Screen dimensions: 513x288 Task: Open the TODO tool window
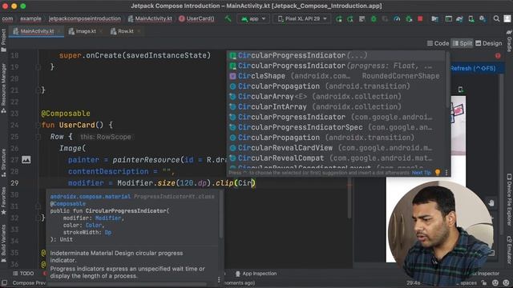23,274
